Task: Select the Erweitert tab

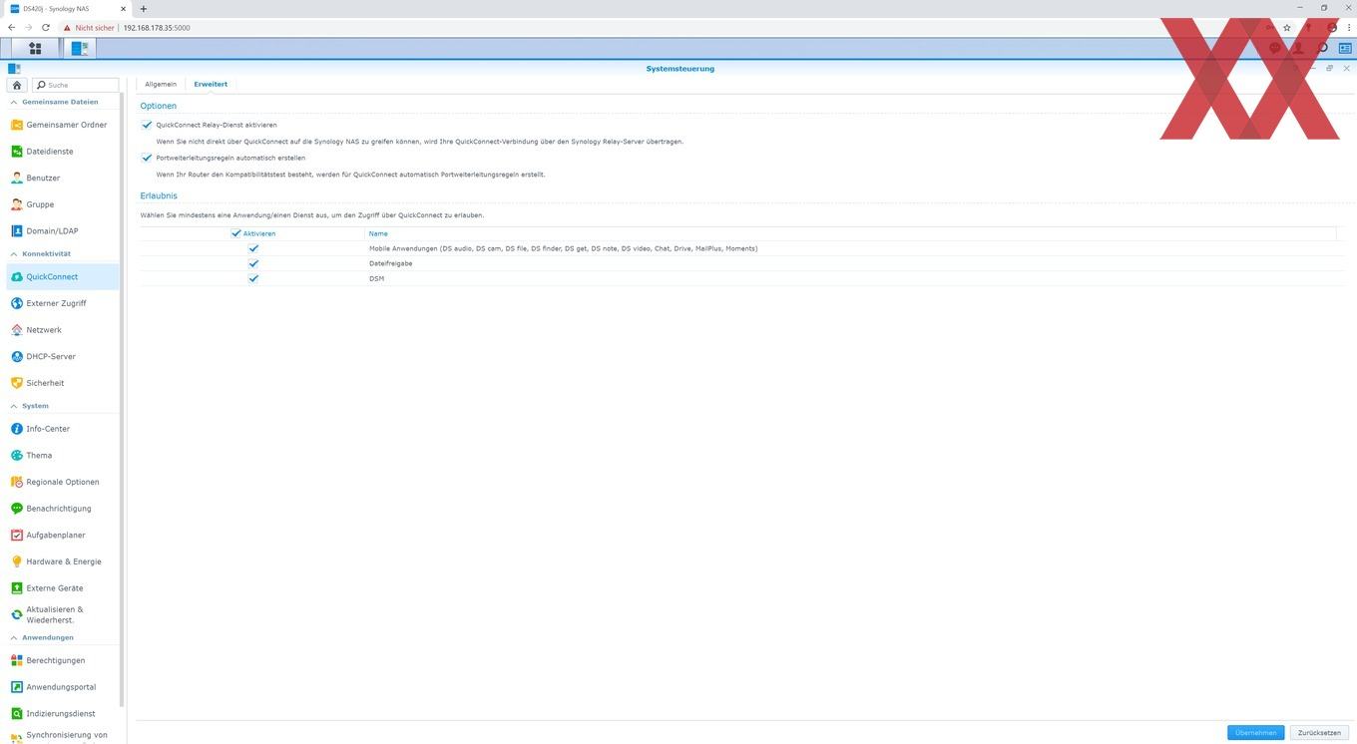Action: click(x=211, y=84)
